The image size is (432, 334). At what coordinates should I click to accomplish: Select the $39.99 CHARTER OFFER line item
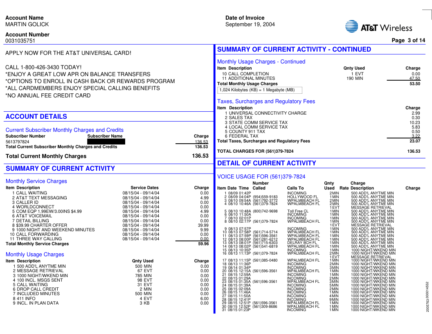coord(41,225)
